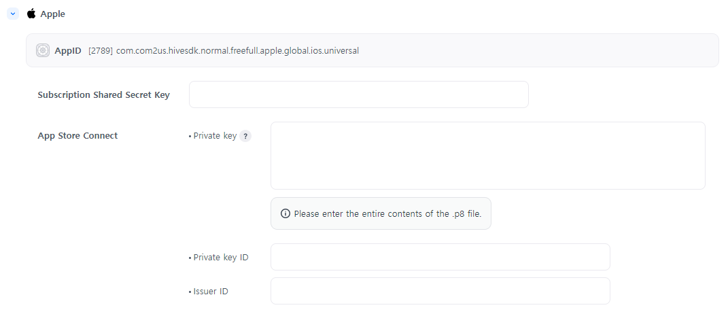Click the [2789] app ID number
The width and height of the screenshot is (728, 314).
(101, 50)
